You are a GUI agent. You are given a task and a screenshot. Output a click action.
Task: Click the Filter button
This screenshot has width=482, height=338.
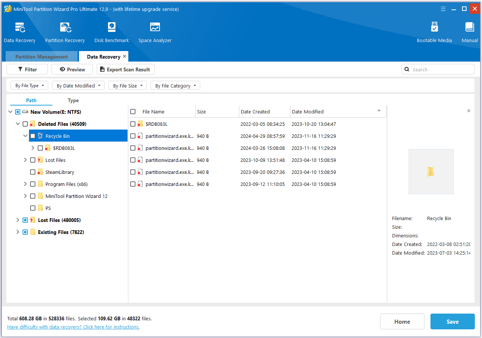[x=27, y=69]
